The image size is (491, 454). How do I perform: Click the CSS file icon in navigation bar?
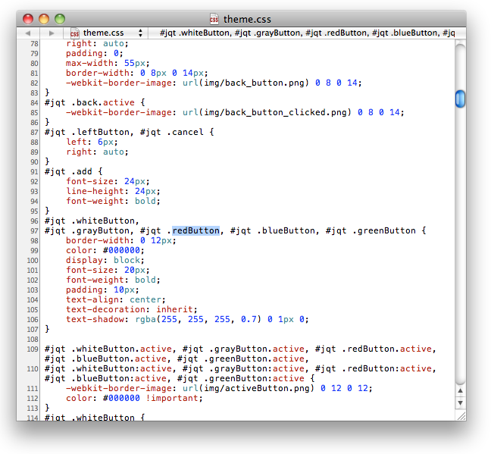[74, 33]
